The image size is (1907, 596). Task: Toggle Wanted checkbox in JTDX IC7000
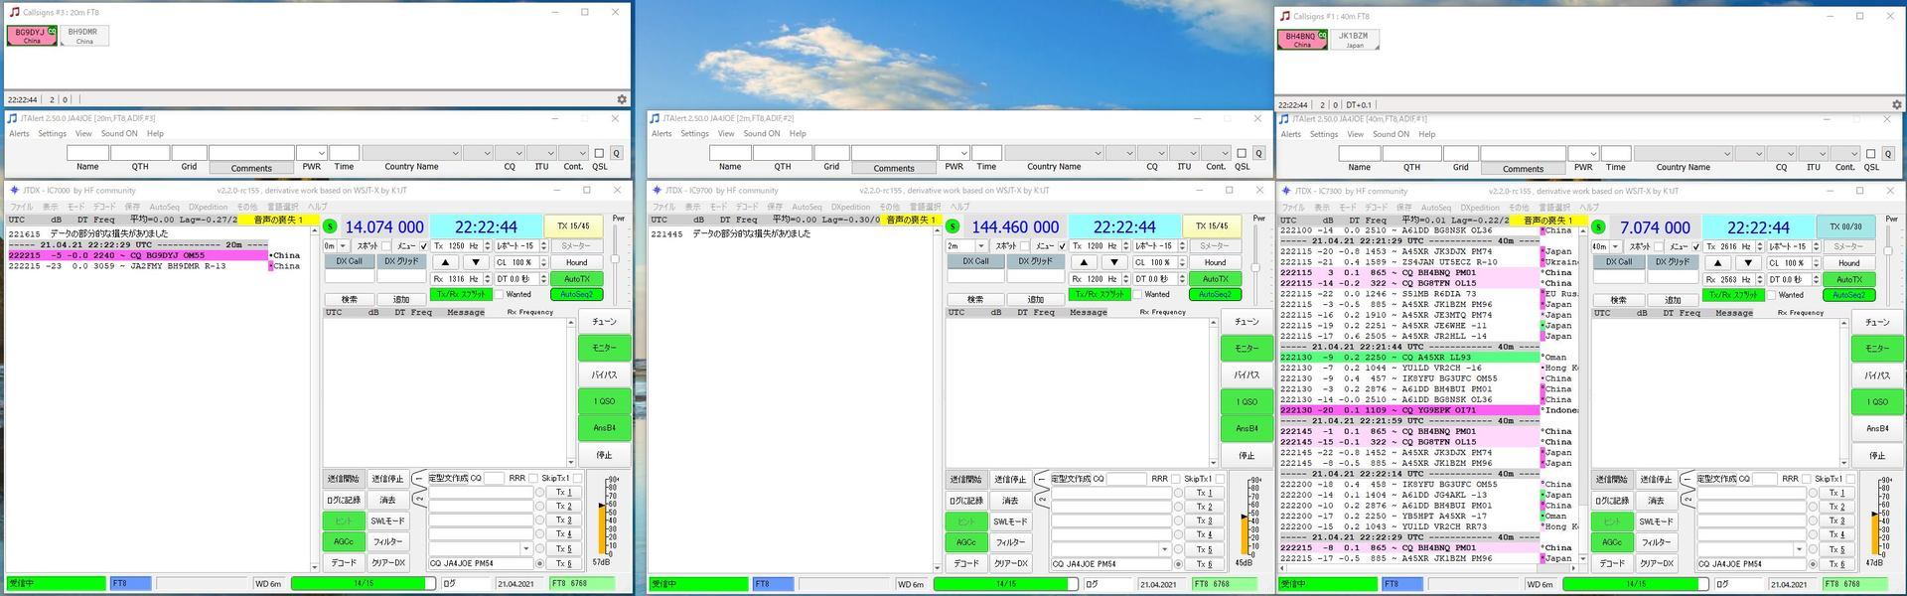pos(499,294)
